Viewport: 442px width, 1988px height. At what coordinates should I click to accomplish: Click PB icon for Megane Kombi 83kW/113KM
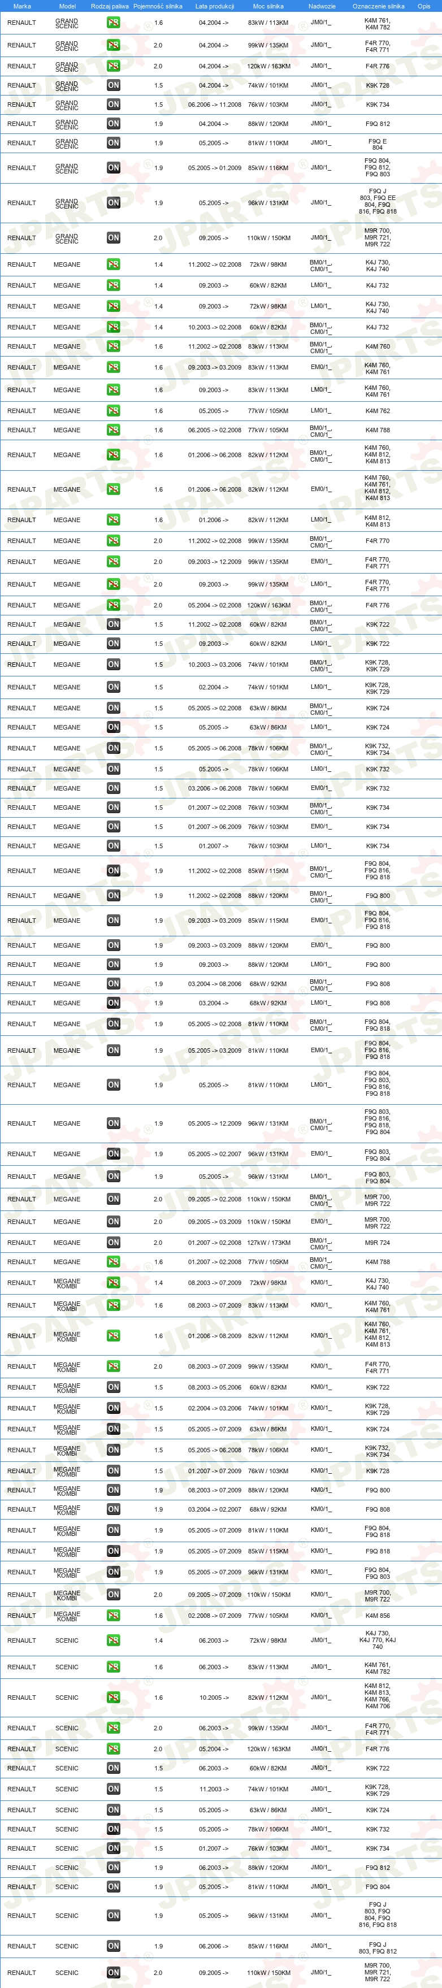(114, 1306)
